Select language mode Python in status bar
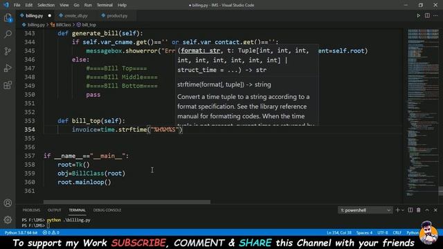The height and width of the screenshot is (249, 443). 413,232
